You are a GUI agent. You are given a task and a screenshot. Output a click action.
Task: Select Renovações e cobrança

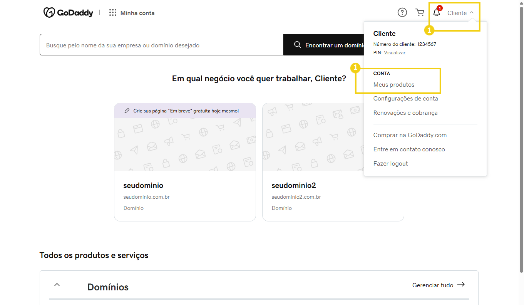coord(405,112)
